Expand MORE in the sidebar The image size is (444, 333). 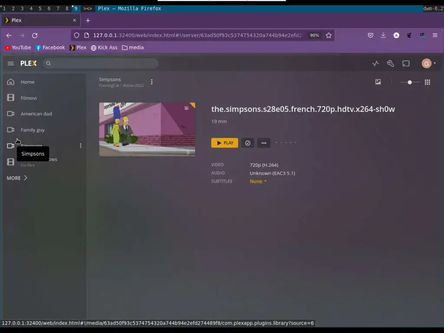17,178
